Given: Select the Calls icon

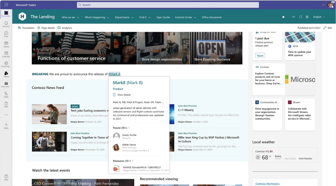Looking at the screenshot, I should click(x=6, y=94).
